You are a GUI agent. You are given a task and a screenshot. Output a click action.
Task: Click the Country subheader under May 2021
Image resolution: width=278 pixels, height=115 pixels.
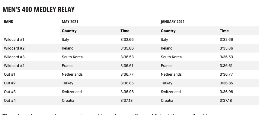(69, 31)
